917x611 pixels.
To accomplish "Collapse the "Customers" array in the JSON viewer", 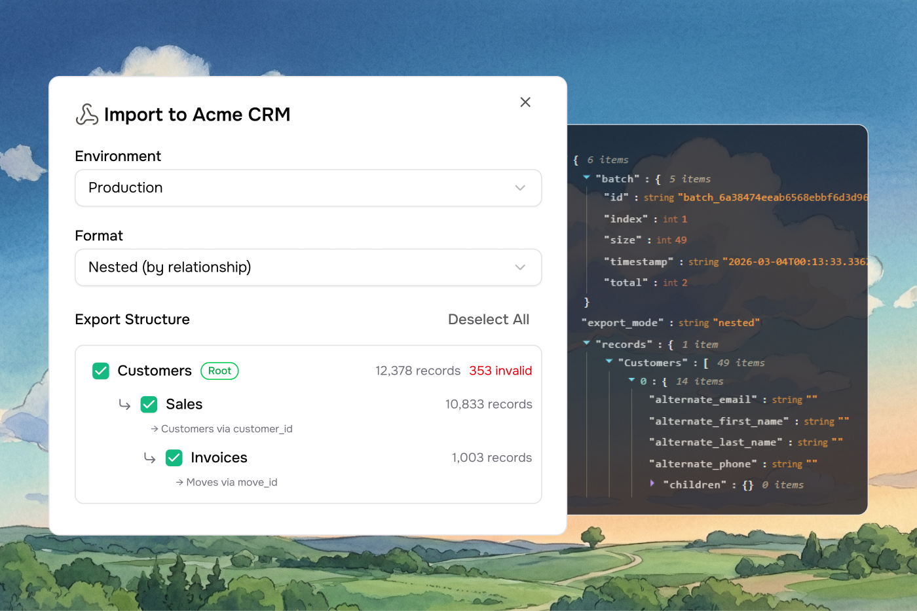I will (x=610, y=362).
